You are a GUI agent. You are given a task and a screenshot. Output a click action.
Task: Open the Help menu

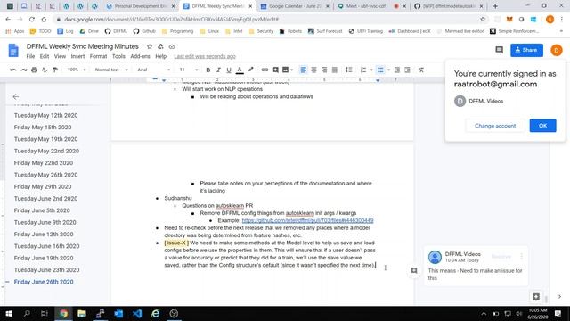click(x=160, y=56)
